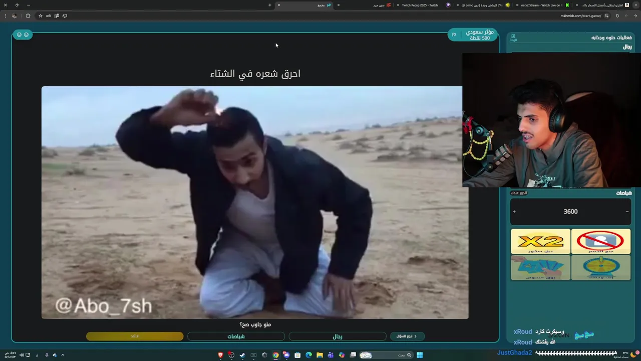Click the board icon in sidebar header
This screenshot has width=641, height=361.
click(x=513, y=38)
